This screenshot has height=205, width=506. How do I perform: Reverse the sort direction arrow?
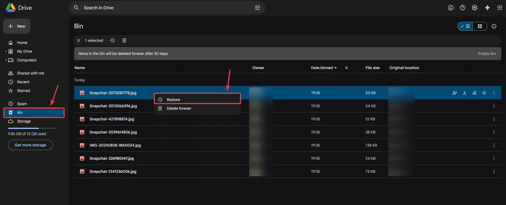(347, 67)
